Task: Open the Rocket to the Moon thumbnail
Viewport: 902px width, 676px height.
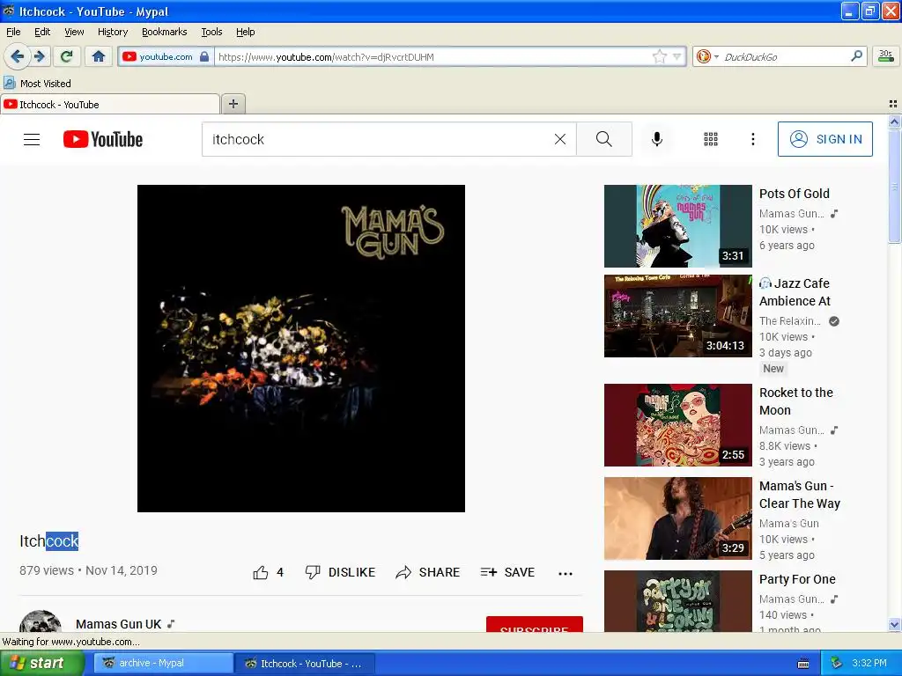Action: [677, 425]
